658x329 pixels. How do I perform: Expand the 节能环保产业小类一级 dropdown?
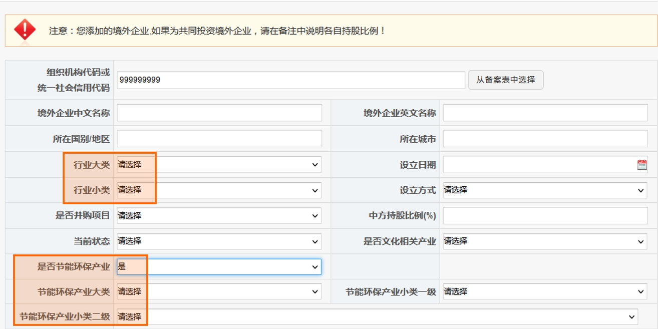click(545, 291)
